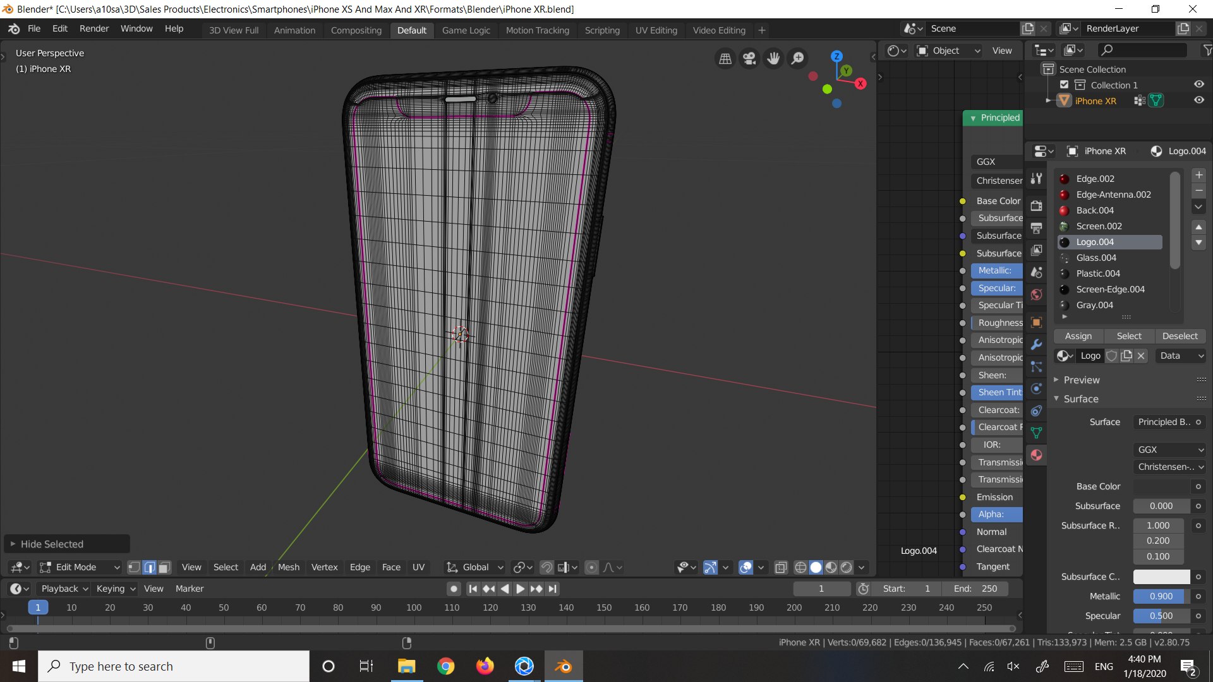Unlink the Logo material with X
This screenshot has width=1213, height=682.
point(1141,356)
